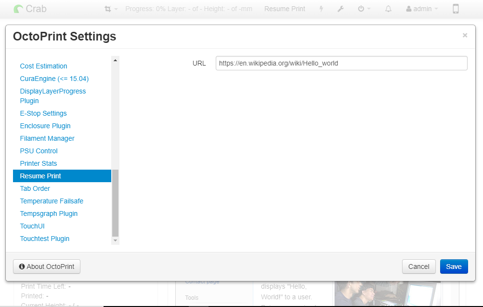483x307 pixels.
Task: Open E-Stop Settings section
Action: pos(43,113)
